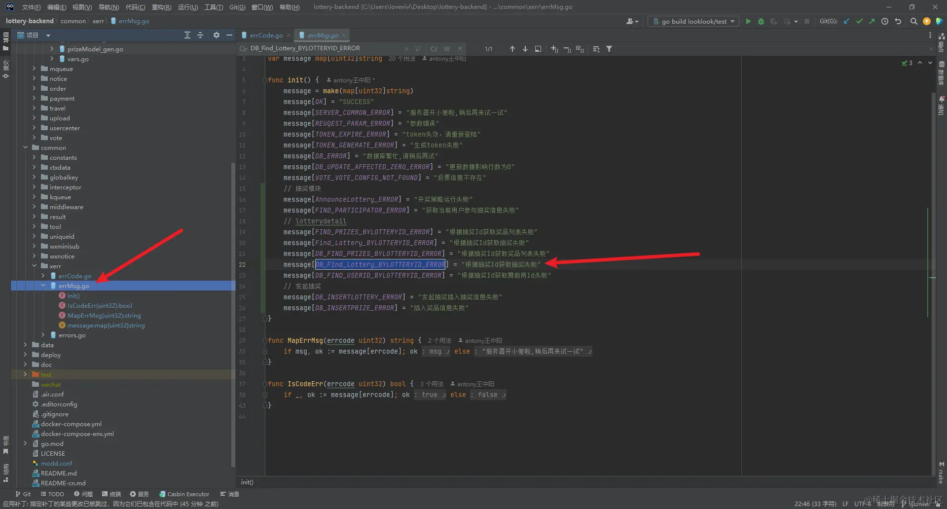The image size is (947, 509).
Task: Expand the go.mod node
Action: click(x=25, y=443)
